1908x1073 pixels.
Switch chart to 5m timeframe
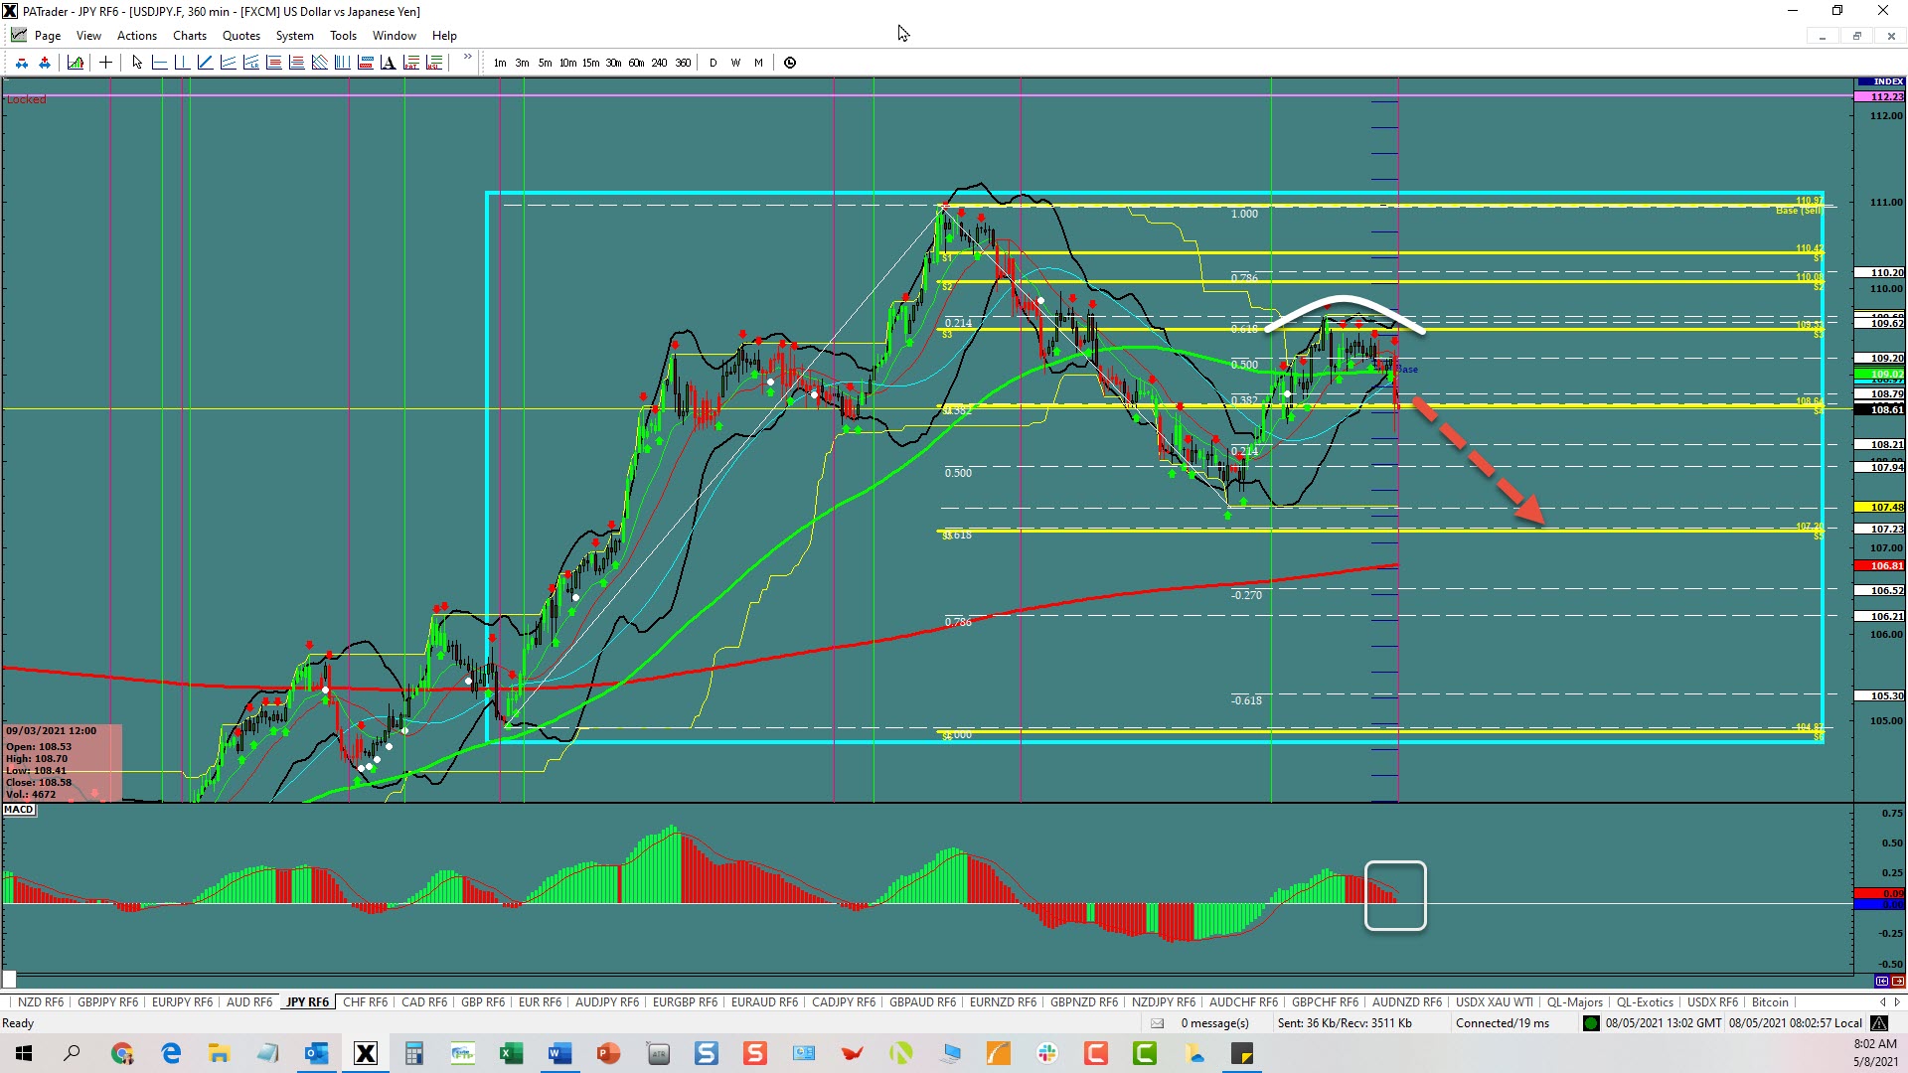[545, 63]
